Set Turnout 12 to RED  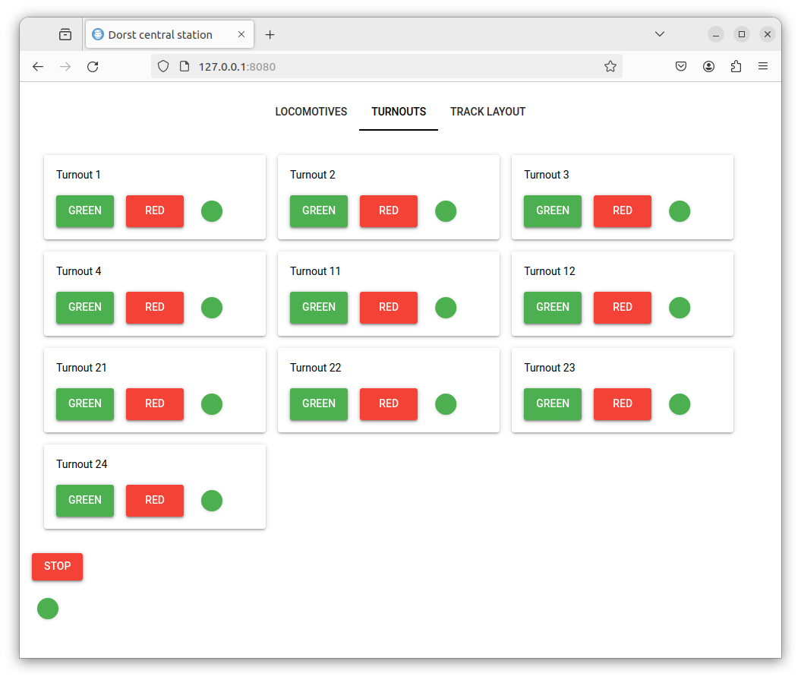point(622,308)
